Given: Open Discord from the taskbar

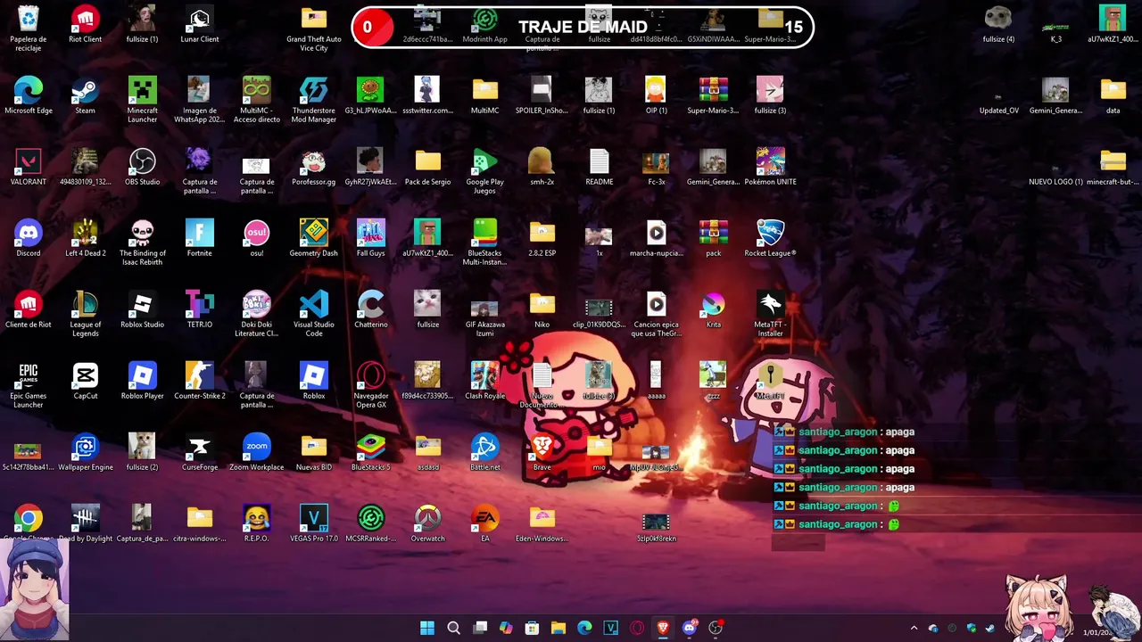Looking at the screenshot, I should pyautogui.click(x=689, y=628).
